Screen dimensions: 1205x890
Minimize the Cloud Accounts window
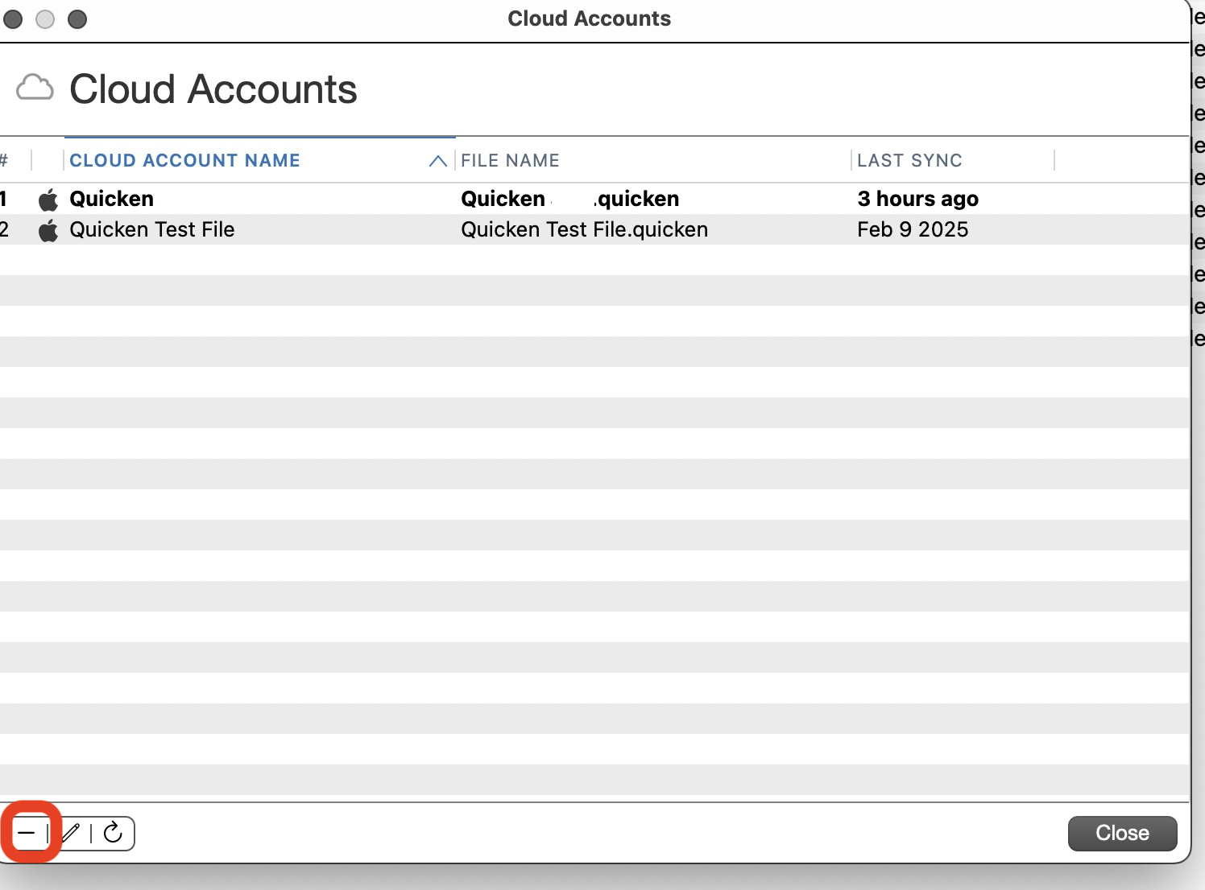(x=45, y=19)
